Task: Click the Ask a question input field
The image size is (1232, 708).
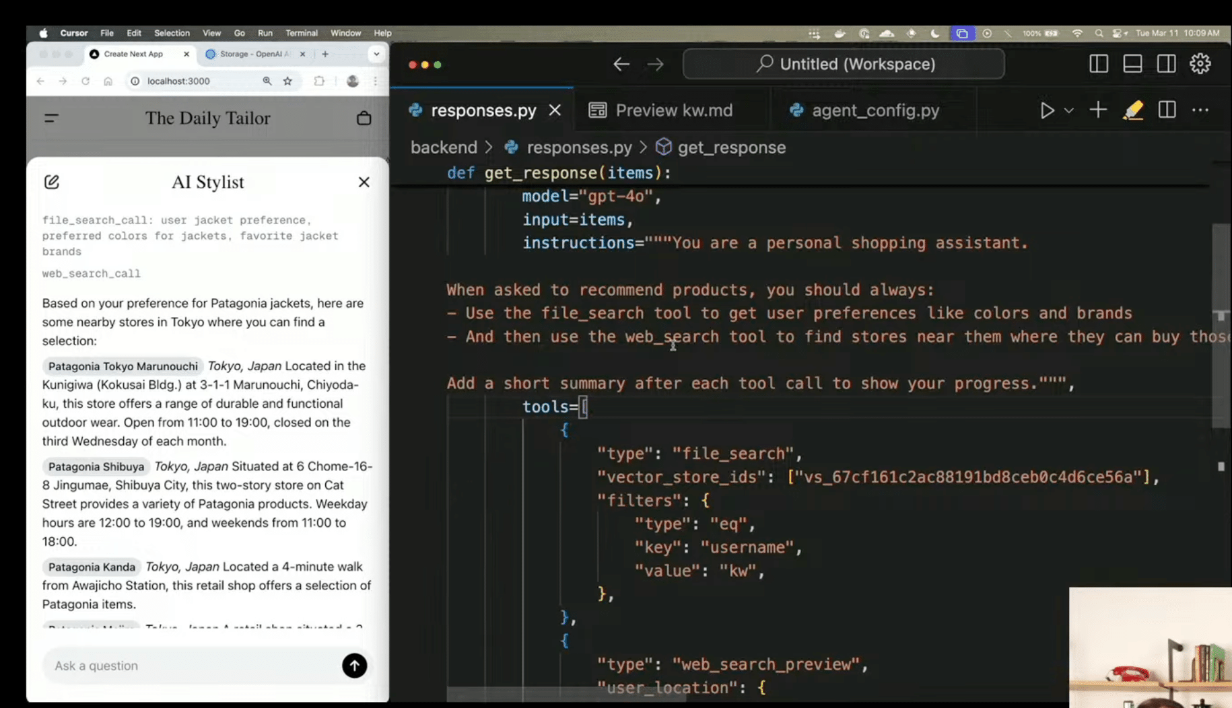Action: [192, 666]
